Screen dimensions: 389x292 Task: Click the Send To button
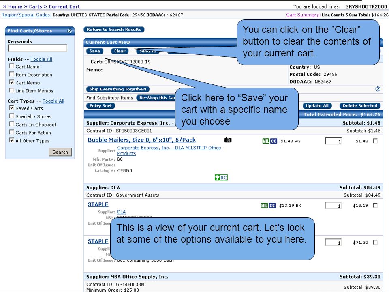147,52
